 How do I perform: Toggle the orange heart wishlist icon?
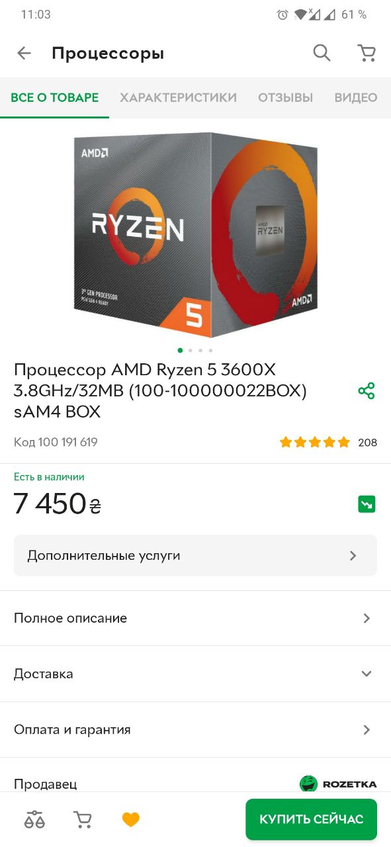[x=131, y=820]
